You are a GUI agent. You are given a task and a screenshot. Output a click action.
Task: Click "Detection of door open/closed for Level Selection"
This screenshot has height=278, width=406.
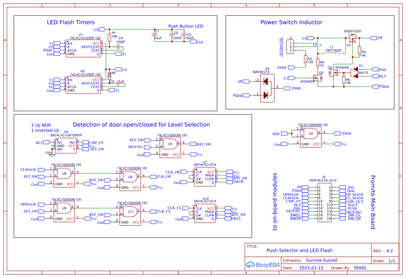point(141,125)
